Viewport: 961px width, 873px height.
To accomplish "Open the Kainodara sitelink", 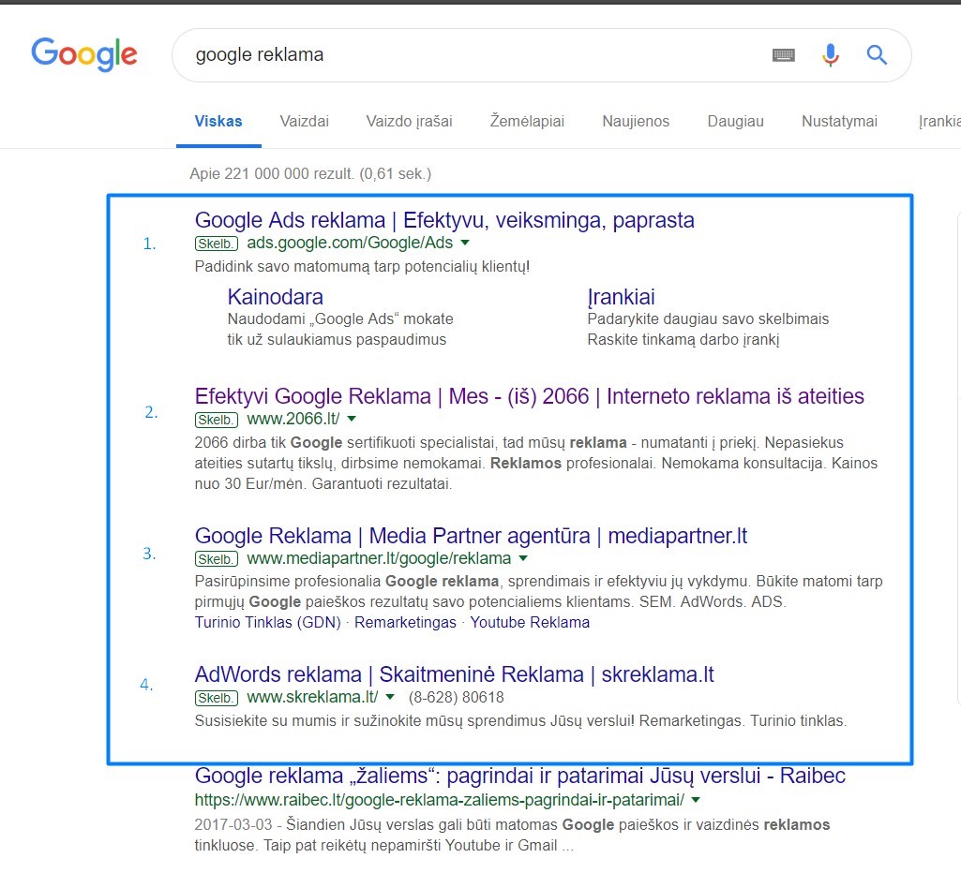I will tap(276, 297).
